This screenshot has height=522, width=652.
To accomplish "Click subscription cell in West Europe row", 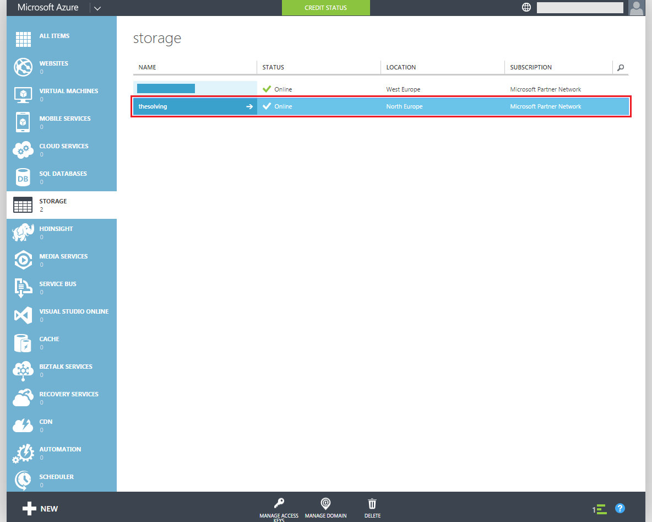I will (x=546, y=89).
